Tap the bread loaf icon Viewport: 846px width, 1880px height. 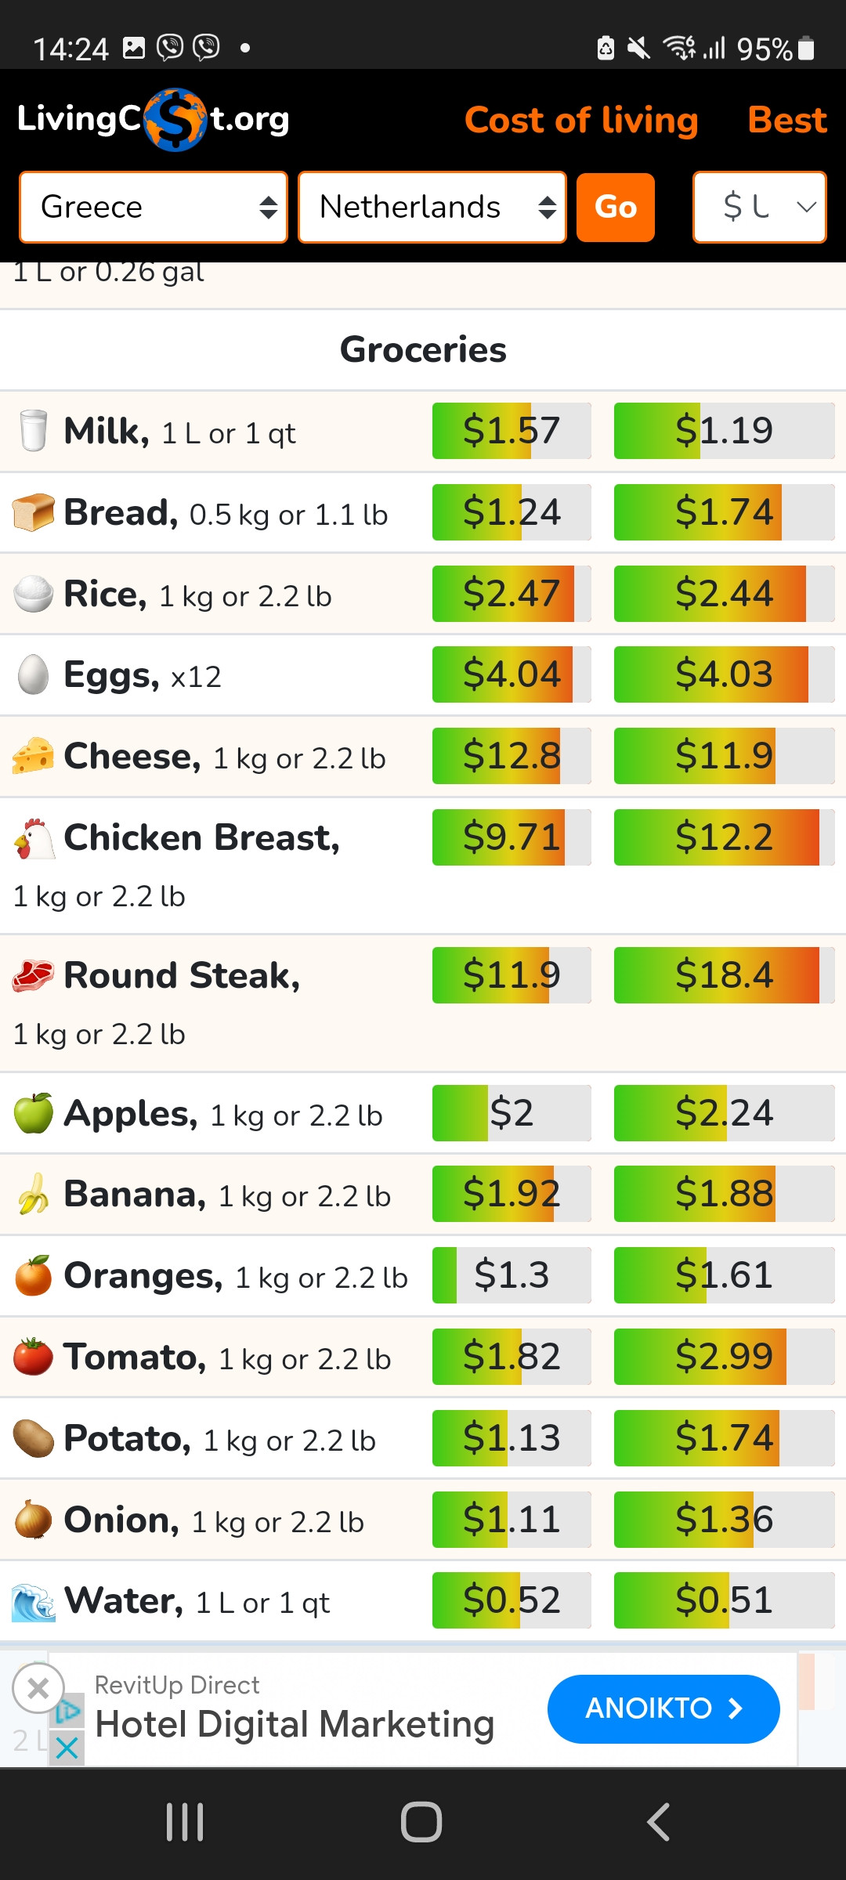coord(34,512)
